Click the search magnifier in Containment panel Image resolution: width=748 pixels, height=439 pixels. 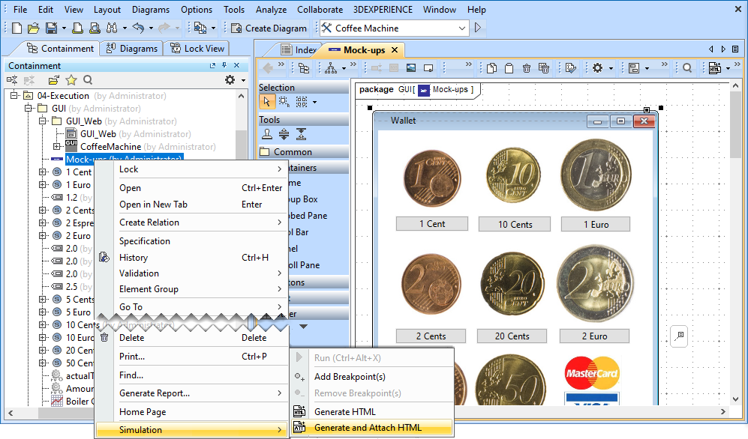pos(88,80)
